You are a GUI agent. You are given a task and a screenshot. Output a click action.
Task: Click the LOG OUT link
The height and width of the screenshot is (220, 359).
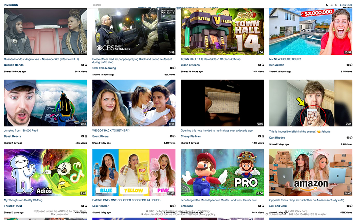pyautogui.click(x=346, y=5)
